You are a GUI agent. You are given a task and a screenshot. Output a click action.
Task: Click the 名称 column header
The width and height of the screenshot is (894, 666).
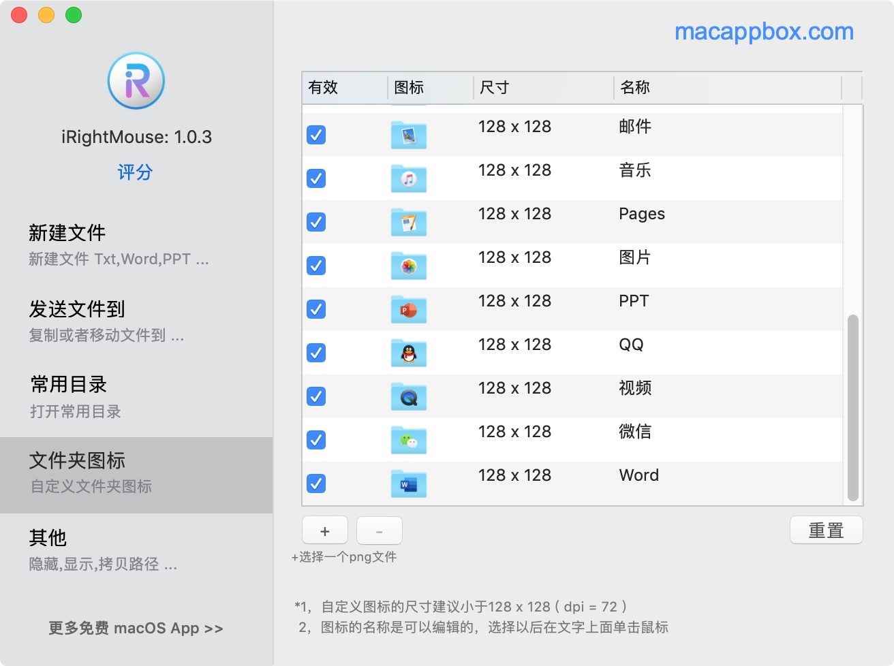pos(728,88)
